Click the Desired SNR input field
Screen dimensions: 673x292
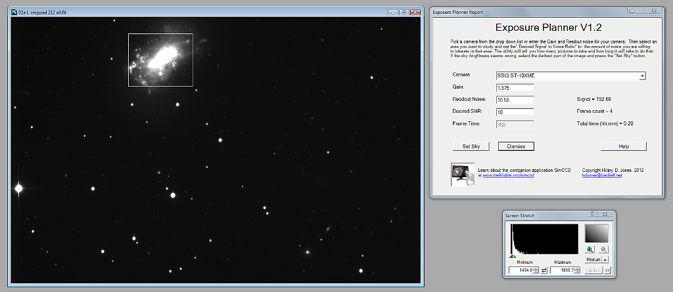click(x=515, y=112)
